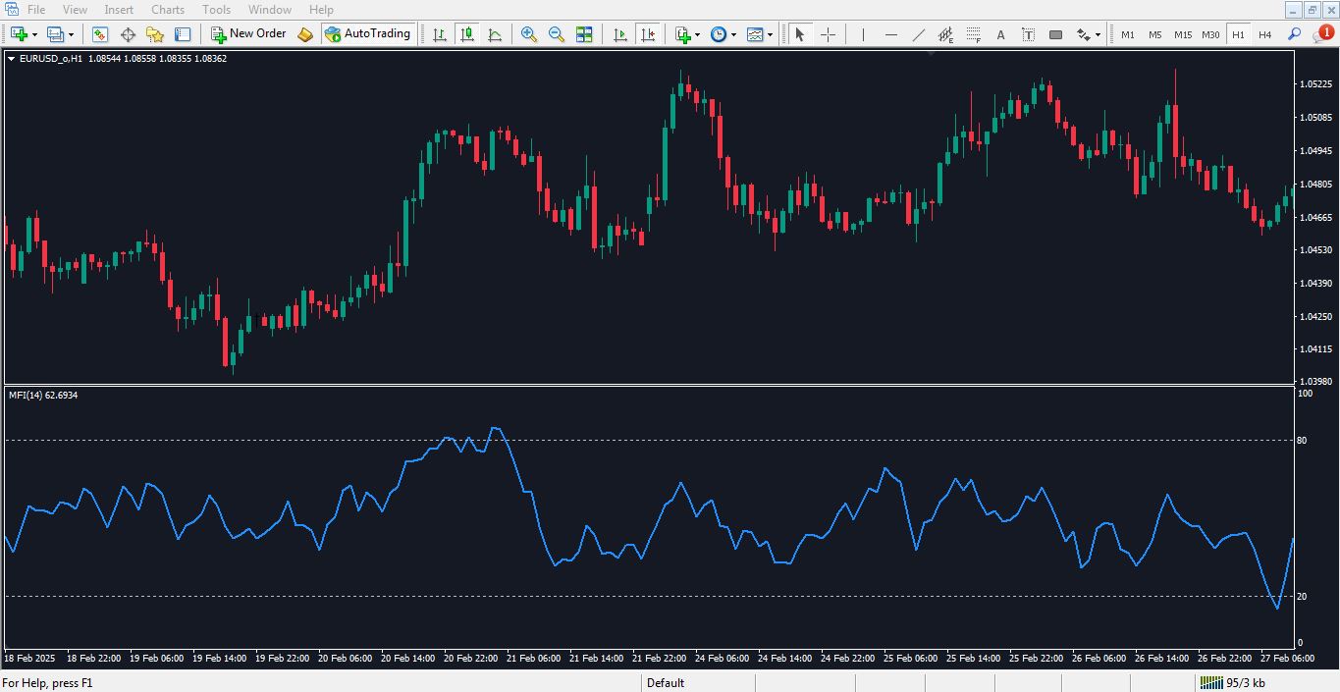Open the periodicity clock dropdown
The width and height of the screenshot is (1340, 692).
click(x=733, y=34)
